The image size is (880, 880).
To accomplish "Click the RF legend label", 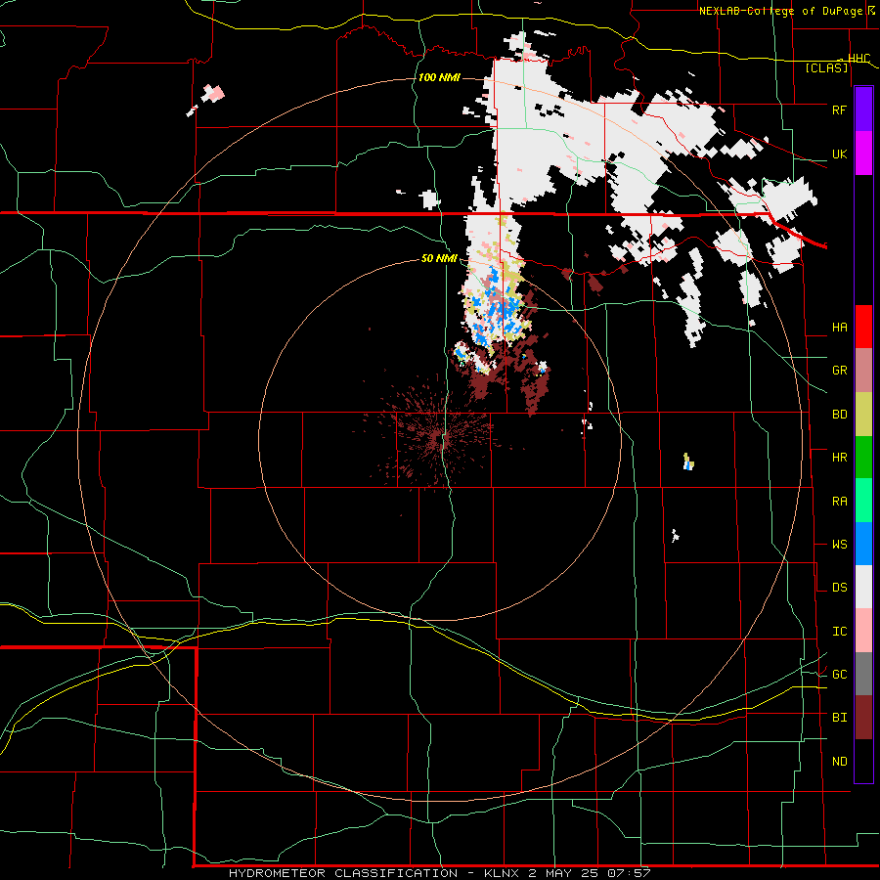I will 839,110.
